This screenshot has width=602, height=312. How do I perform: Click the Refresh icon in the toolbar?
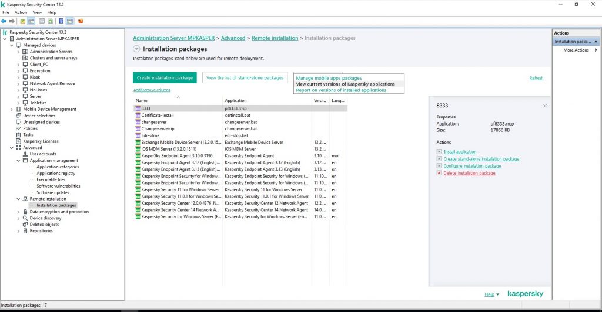51,21
